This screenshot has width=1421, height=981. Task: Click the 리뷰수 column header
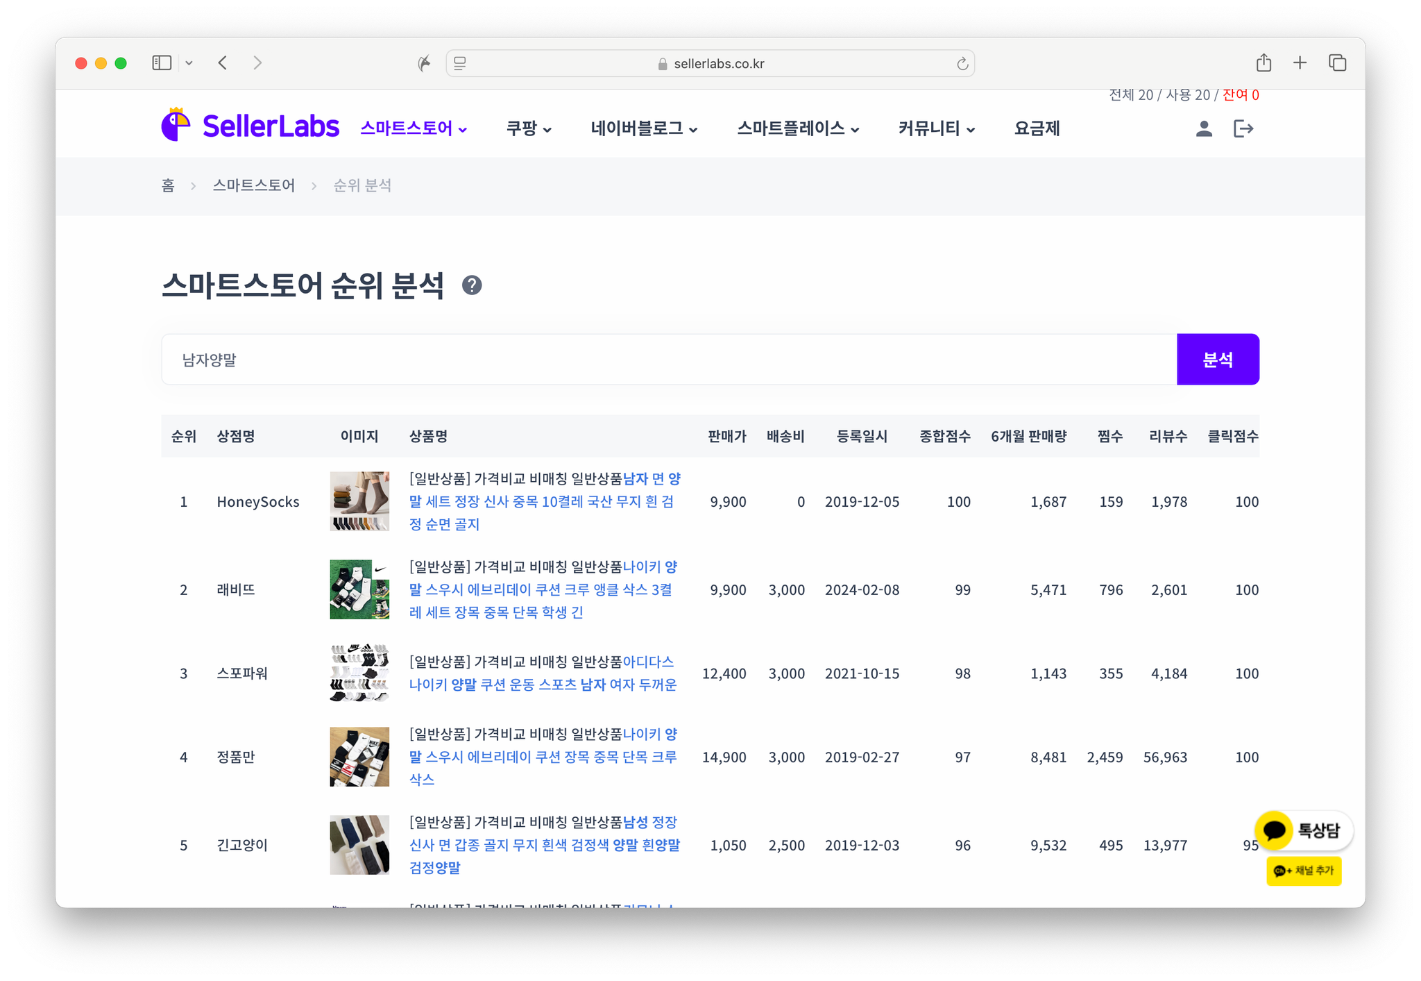(1168, 436)
